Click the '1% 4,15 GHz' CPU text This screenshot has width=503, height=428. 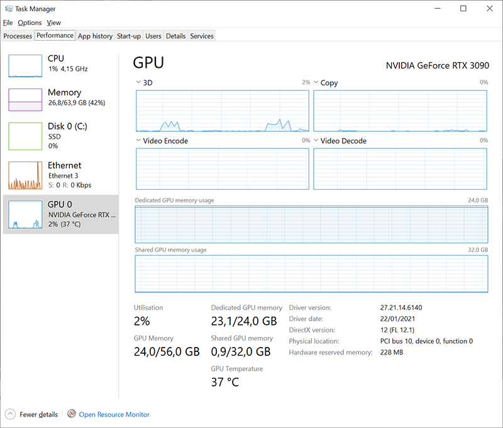68,69
